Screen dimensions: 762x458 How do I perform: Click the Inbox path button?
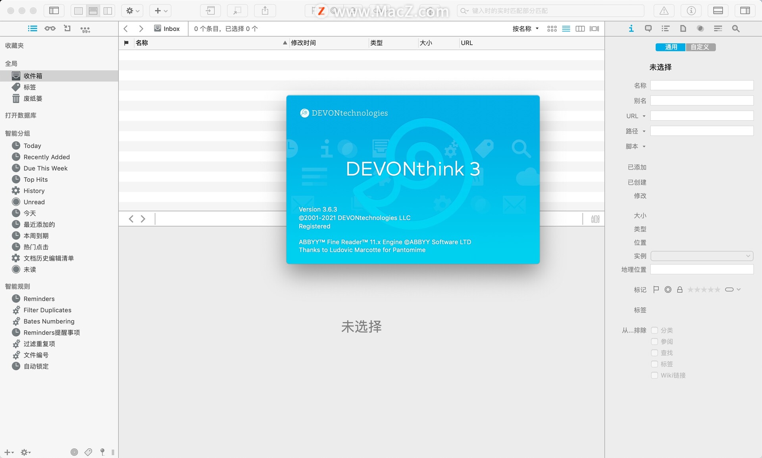(167, 29)
